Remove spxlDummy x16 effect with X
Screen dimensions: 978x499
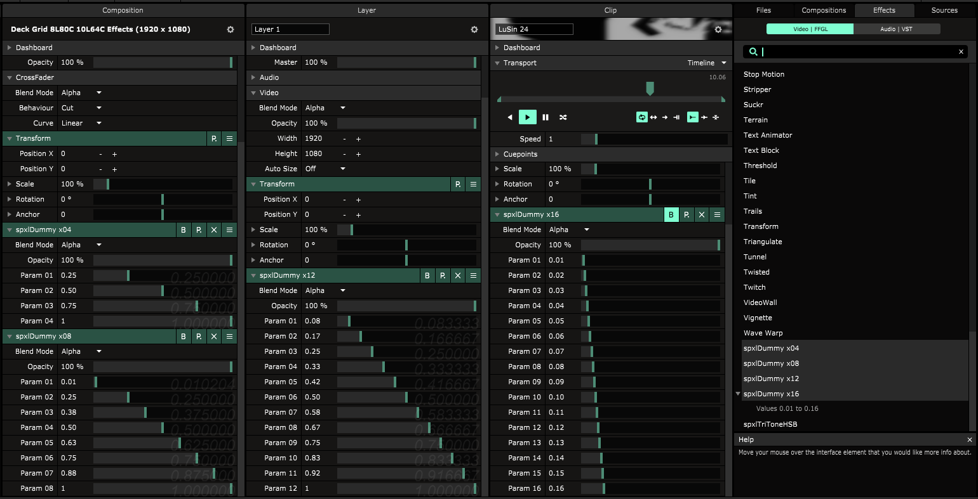pos(702,215)
